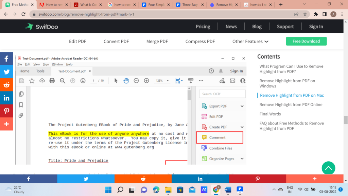Open Chrome extensions puzzle icon
This screenshot has width=348, height=196.
[316, 14]
